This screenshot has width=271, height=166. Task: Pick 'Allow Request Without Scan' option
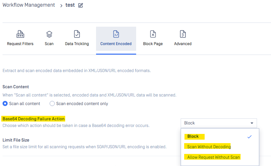point(213,157)
